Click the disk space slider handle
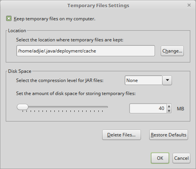This screenshot has height=169, width=196. (23, 107)
